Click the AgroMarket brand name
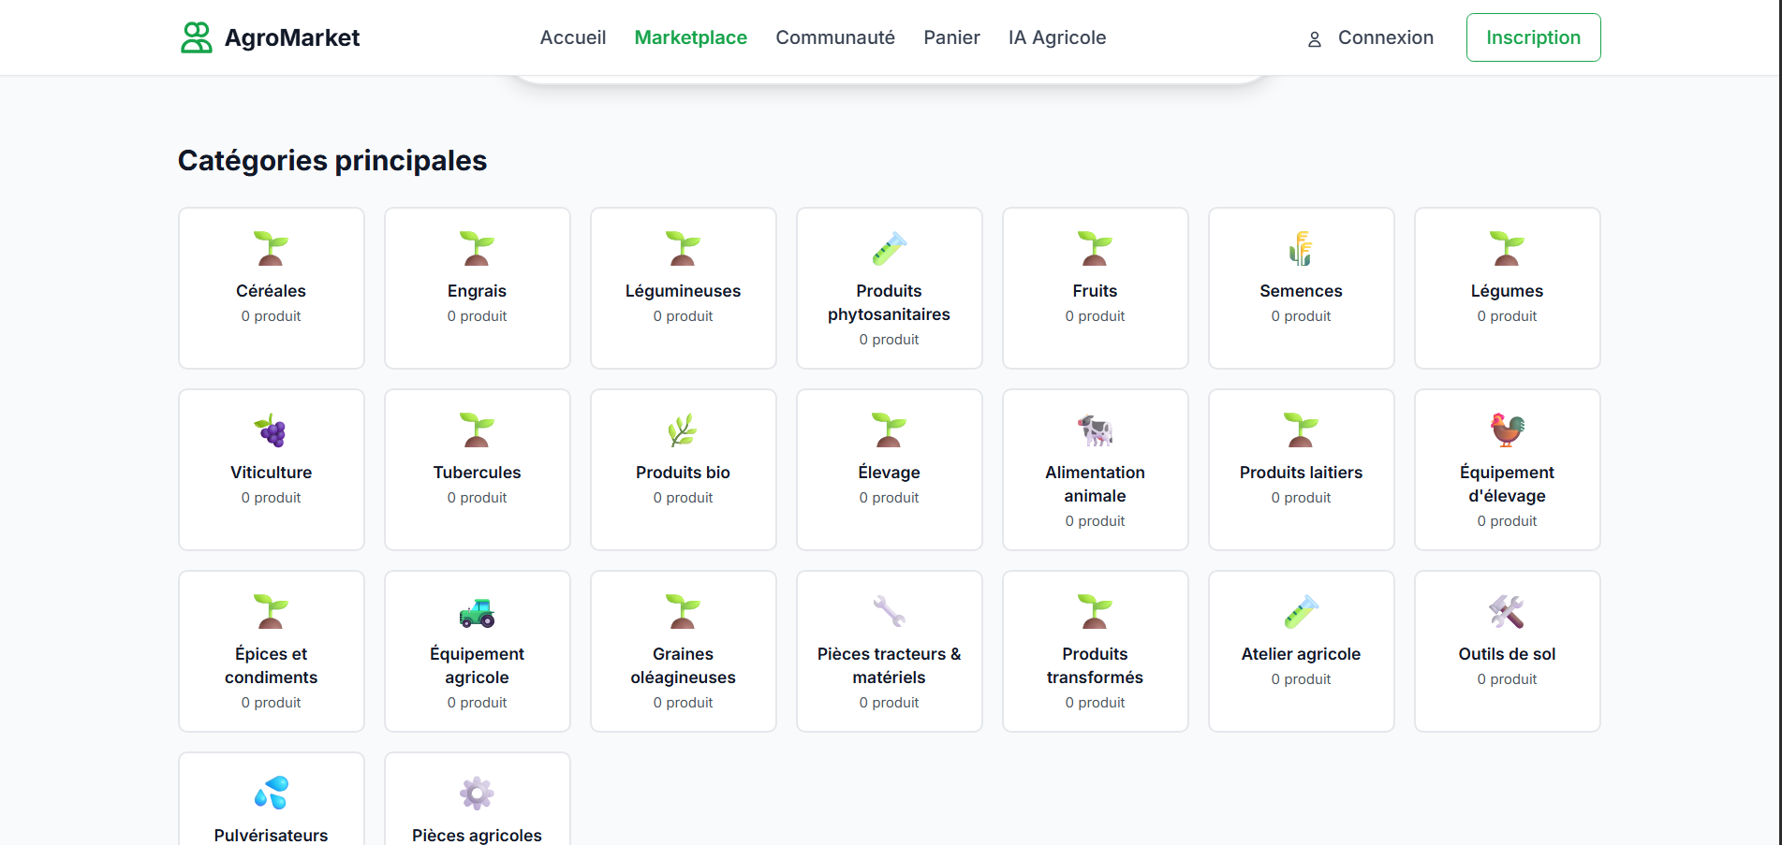This screenshot has width=1782, height=845. pos(292,37)
